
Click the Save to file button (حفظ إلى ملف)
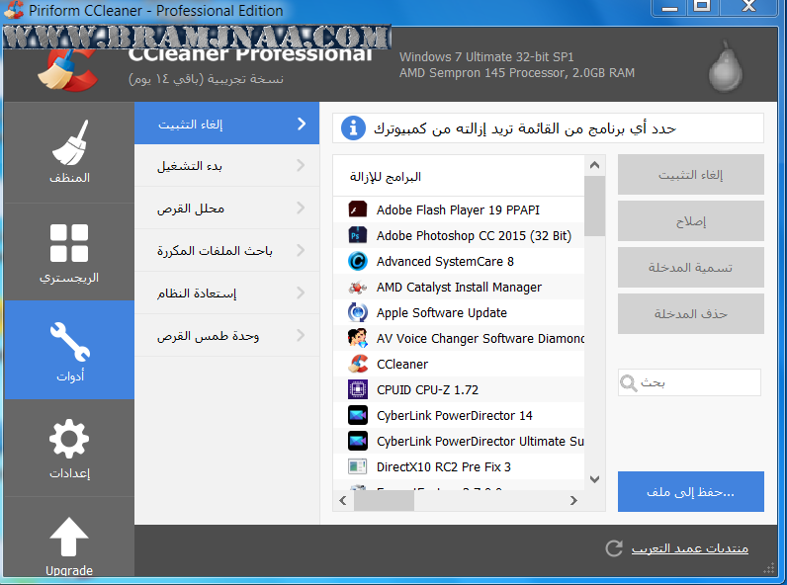(x=691, y=492)
